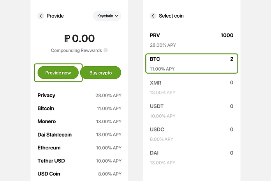Tap the Buy crypto button
This screenshot has height=181, width=271.
pos(100,73)
